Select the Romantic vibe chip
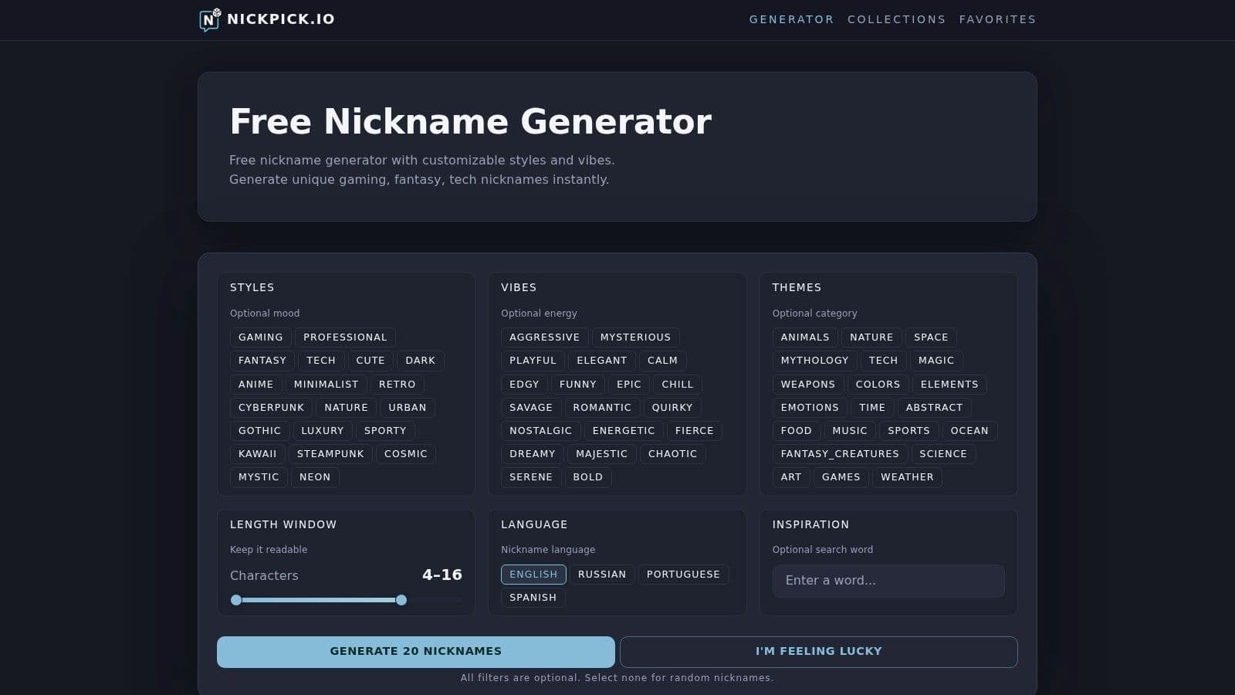This screenshot has width=1235, height=695. [x=602, y=408]
